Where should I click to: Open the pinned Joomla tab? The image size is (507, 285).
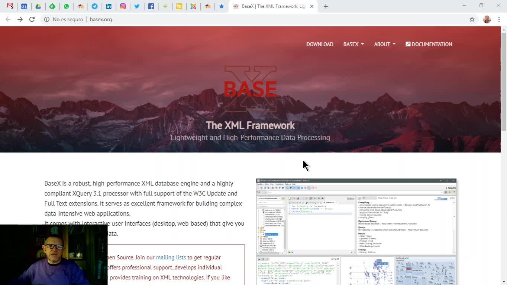194,6
